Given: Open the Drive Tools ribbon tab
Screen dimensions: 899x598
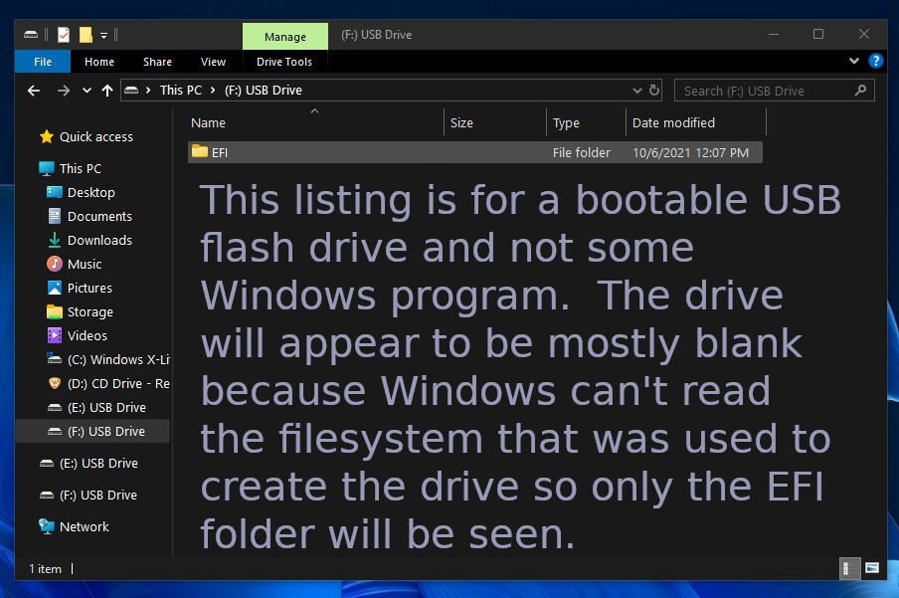Looking at the screenshot, I should (x=284, y=62).
